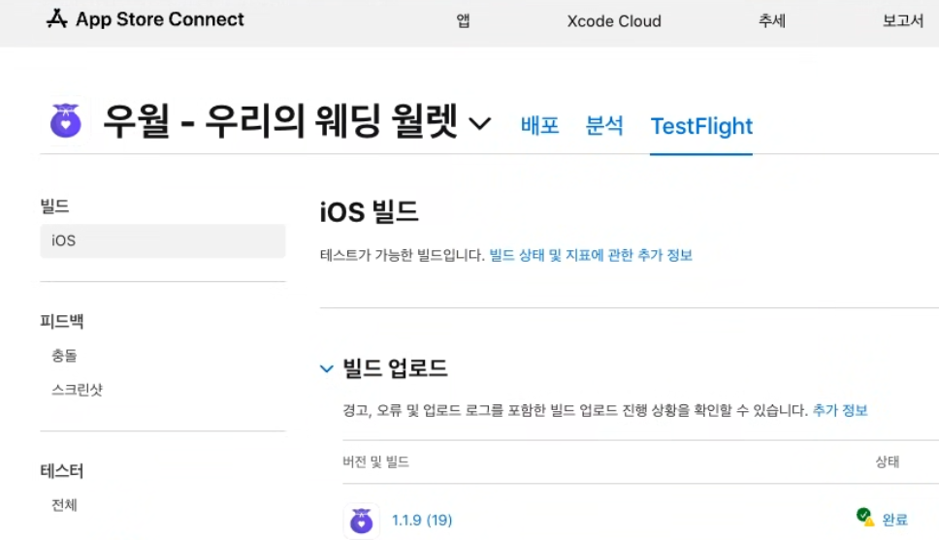Viewport: 939px width, 540px height.
Task: Select the TestFlight tab
Action: tap(701, 126)
